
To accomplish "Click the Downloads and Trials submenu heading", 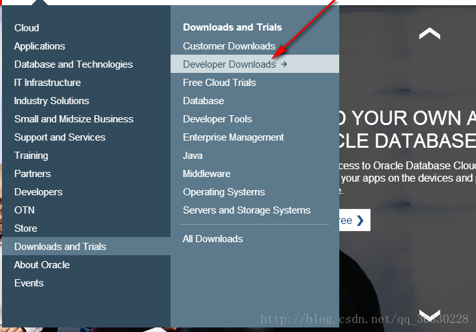I will point(232,27).
